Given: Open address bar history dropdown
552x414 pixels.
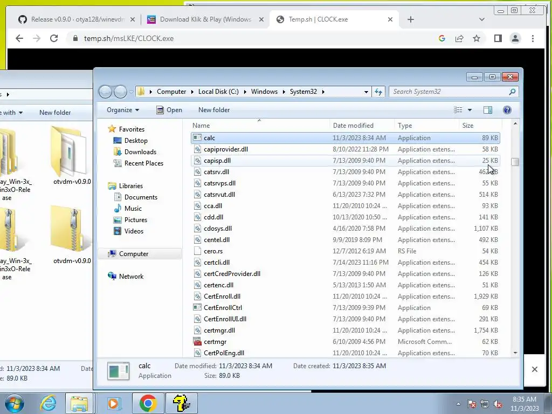Looking at the screenshot, I should coord(366,92).
